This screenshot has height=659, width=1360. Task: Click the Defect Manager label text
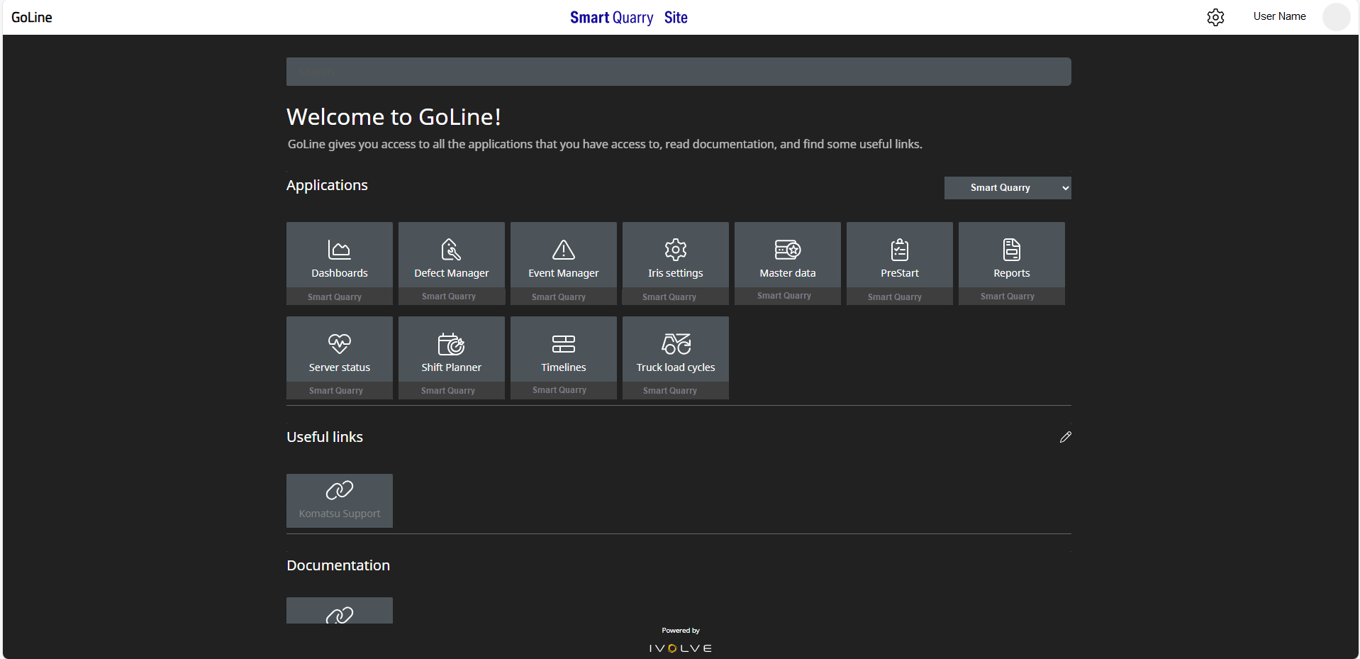pyautogui.click(x=452, y=273)
